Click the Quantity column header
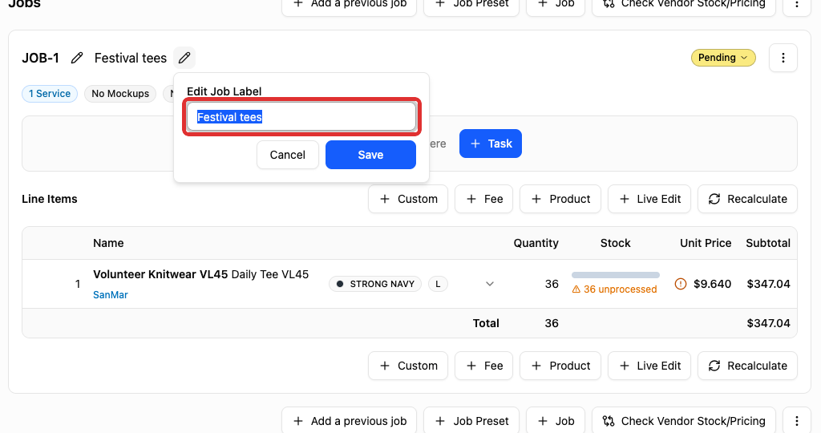This screenshot has width=821, height=433. [536, 243]
